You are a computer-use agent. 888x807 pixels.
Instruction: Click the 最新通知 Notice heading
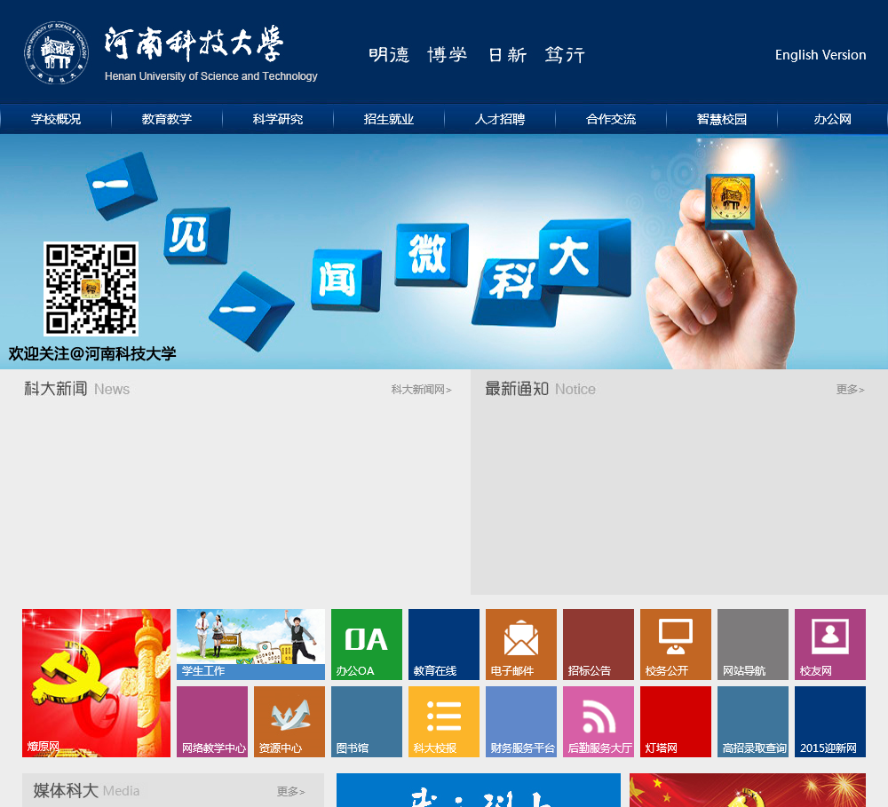point(540,389)
